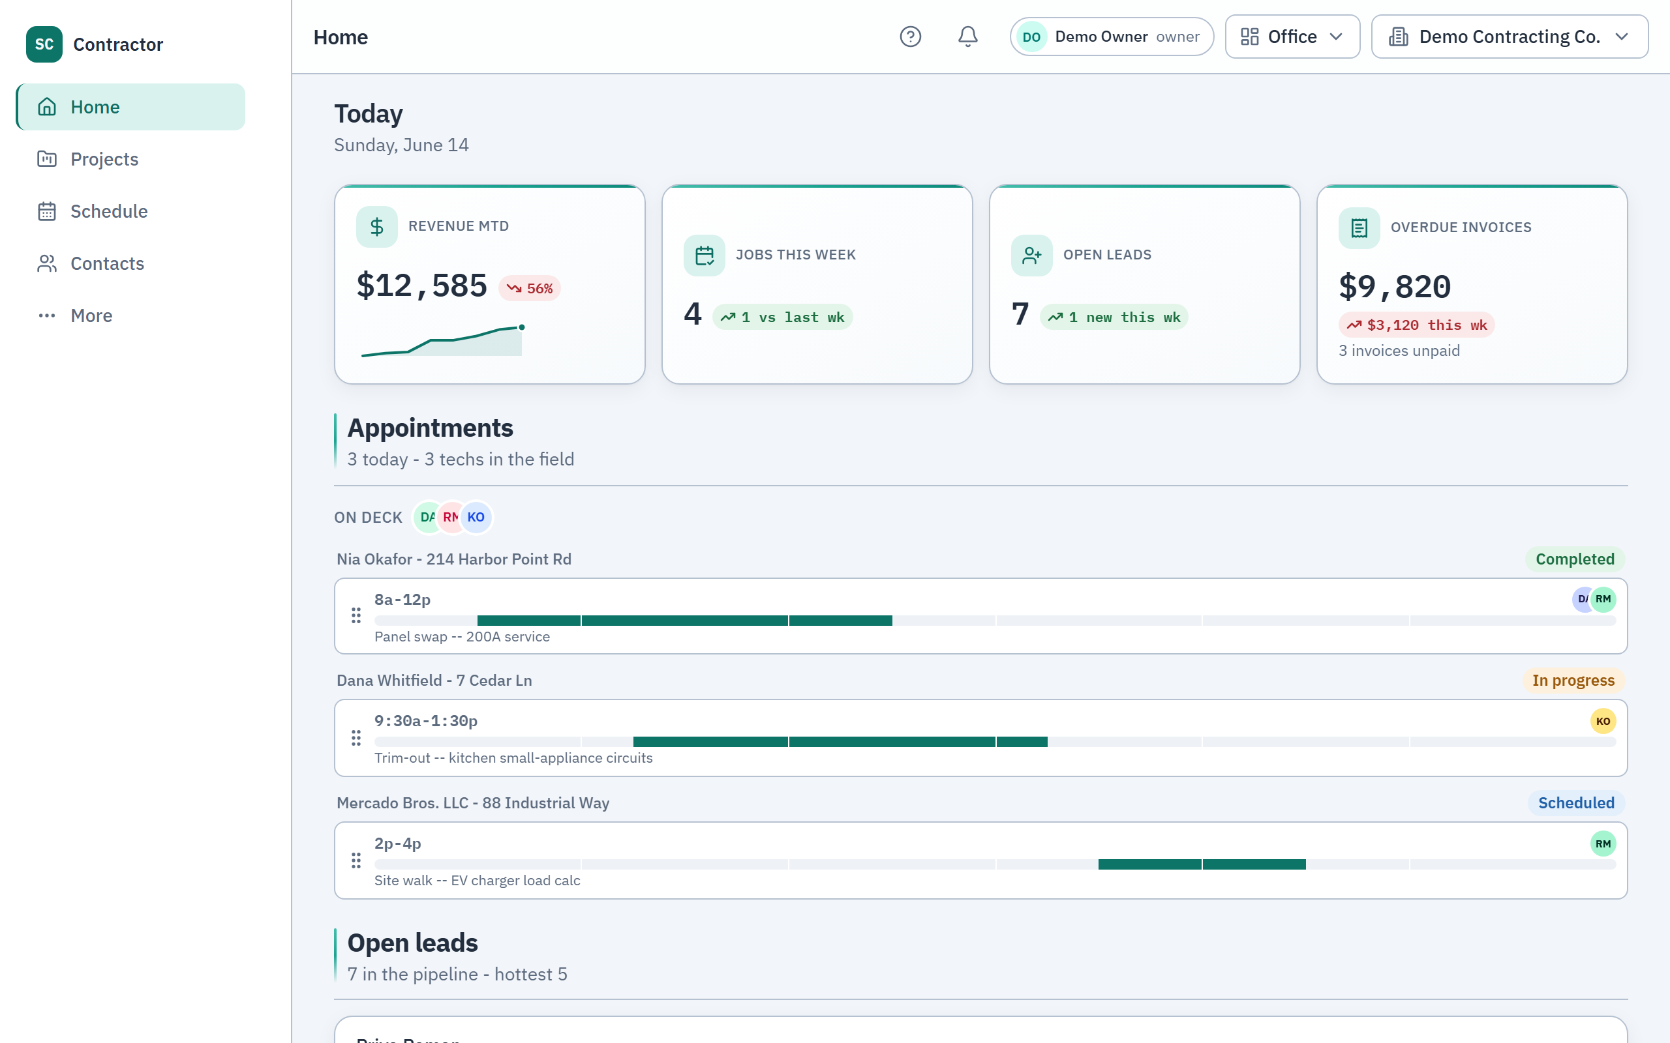The image size is (1670, 1043).
Task: Click the SC Contractor logo badge
Action: pos(44,44)
